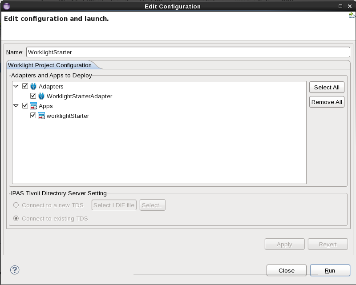This screenshot has height=285, width=356.
Task: Untick the Apps group checkbox
Action: tap(25, 106)
